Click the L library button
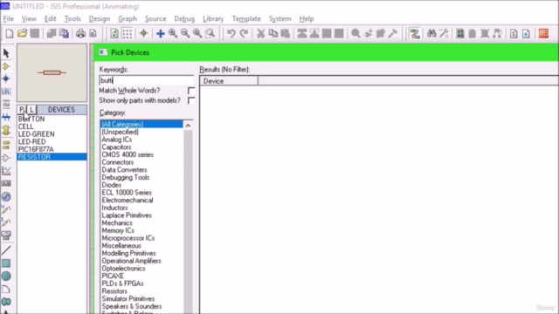The width and height of the screenshot is (559, 314). coord(31,110)
